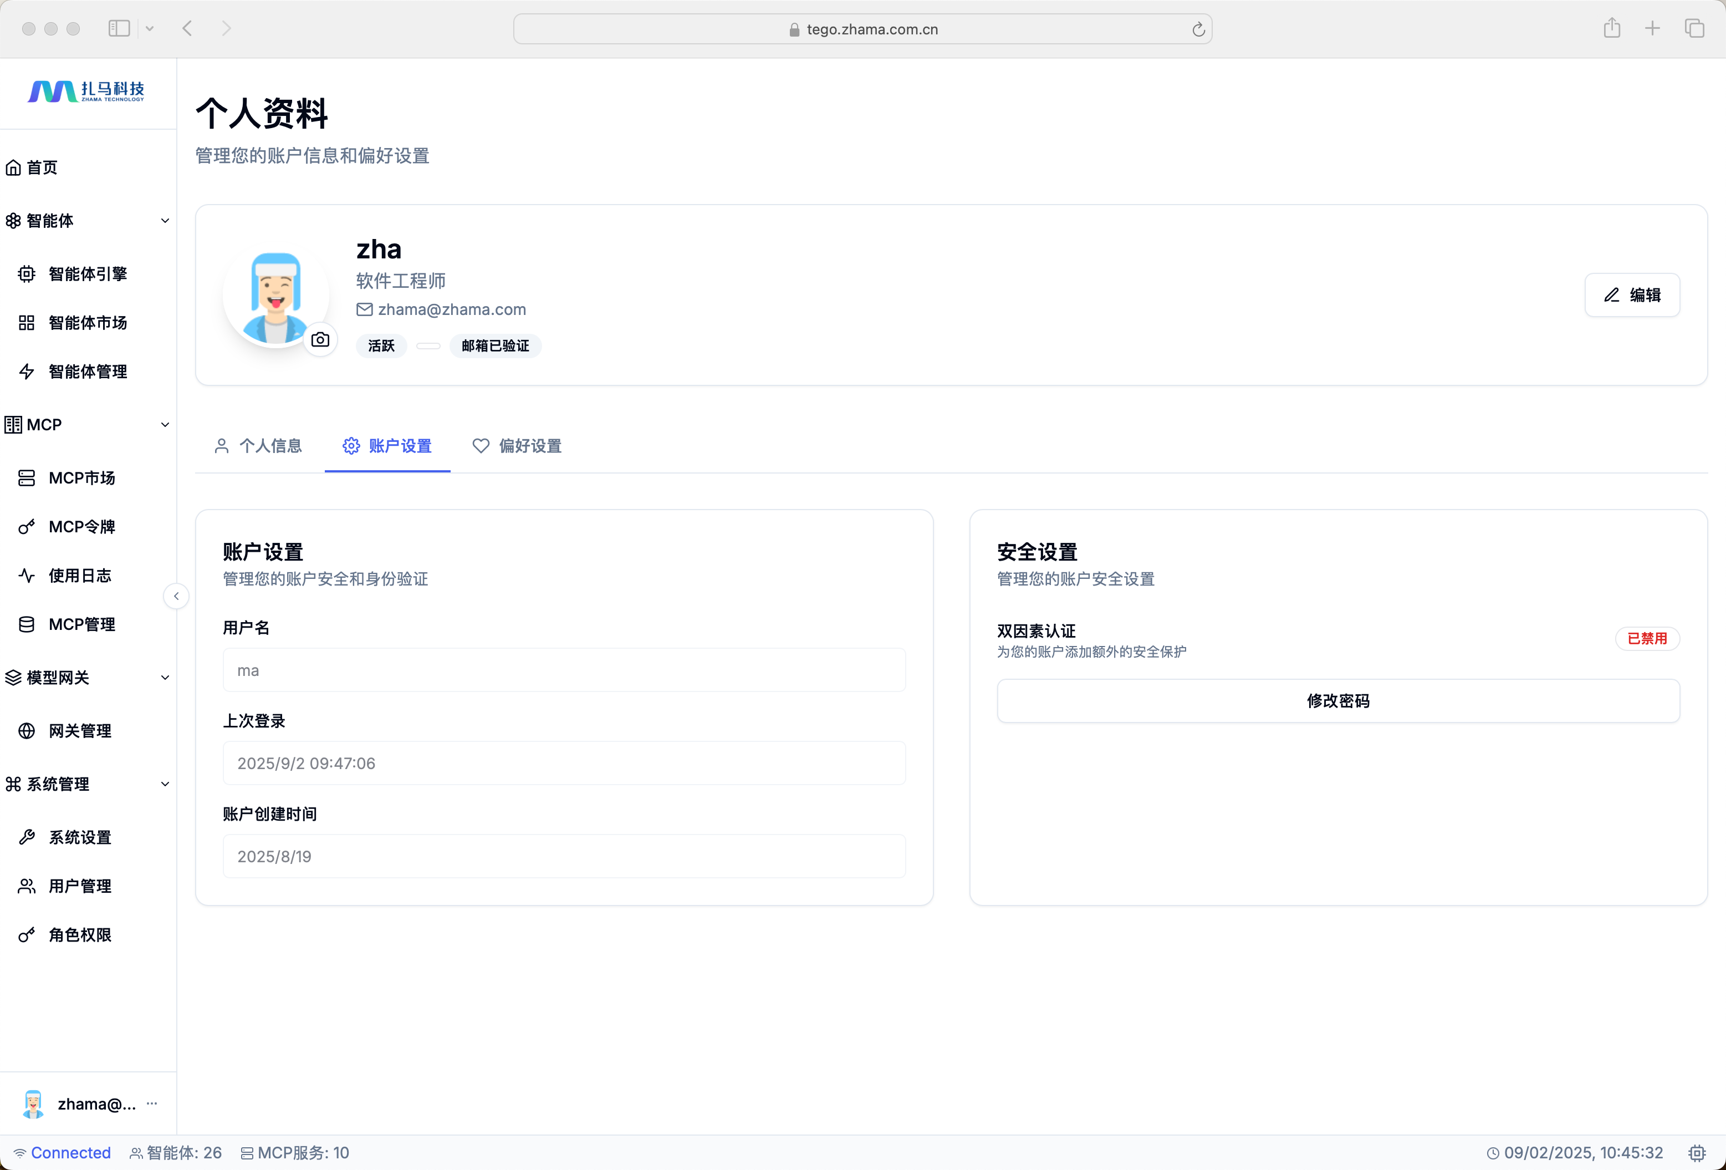Collapse the 智能体 sidebar section
The width and height of the screenshot is (1726, 1170).
pyautogui.click(x=165, y=221)
